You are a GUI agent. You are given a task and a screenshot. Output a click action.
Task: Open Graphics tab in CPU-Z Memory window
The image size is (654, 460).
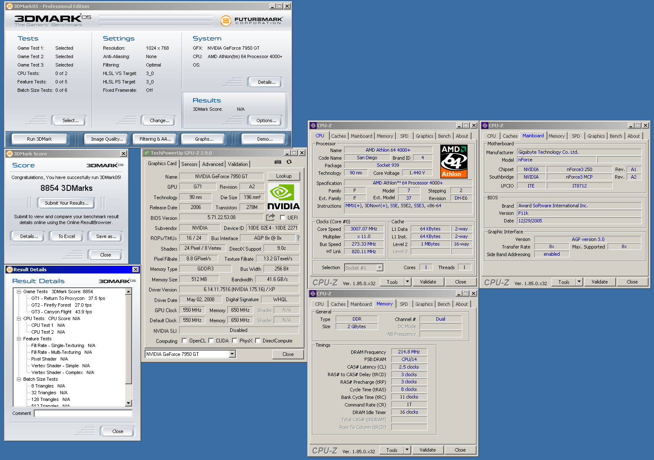[x=424, y=304]
